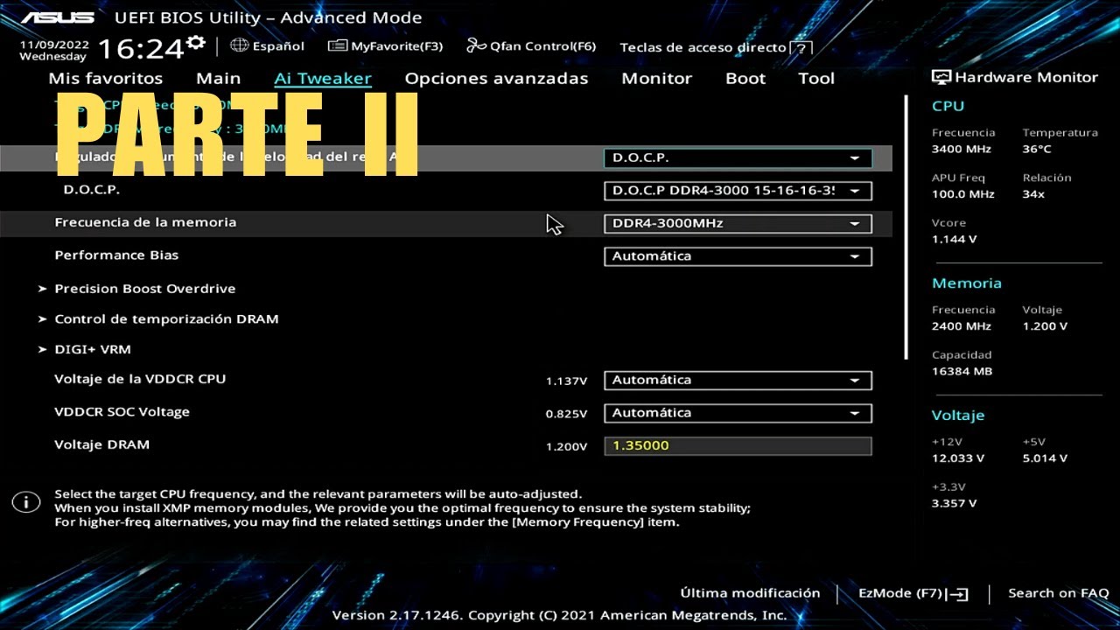1120x630 pixels.
Task: Open Search on FAQ link
Action: [x=1058, y=593]
